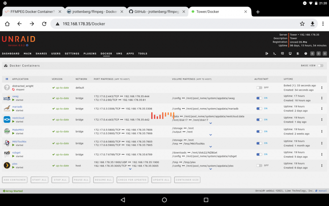The height and width of the screenshot is (206, 329).
Task: Click browser home icon
Action: tap(7, 24)
